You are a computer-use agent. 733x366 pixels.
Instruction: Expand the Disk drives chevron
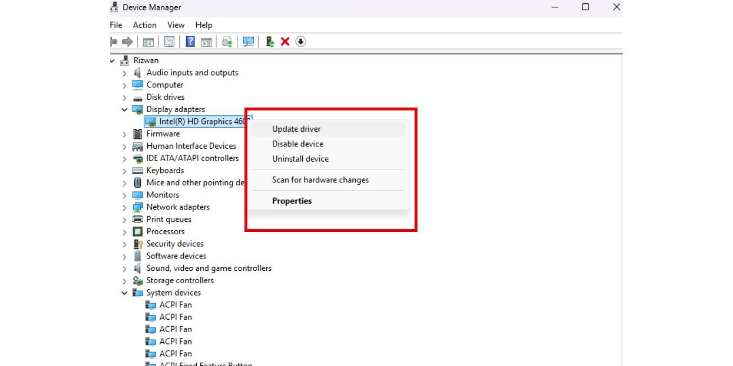click(x=125, y=98)
